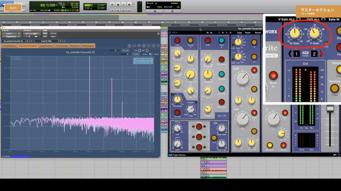Toggle the gate section Link red button
The height and width of the screenshot is (191, 341).
[208, 40]
